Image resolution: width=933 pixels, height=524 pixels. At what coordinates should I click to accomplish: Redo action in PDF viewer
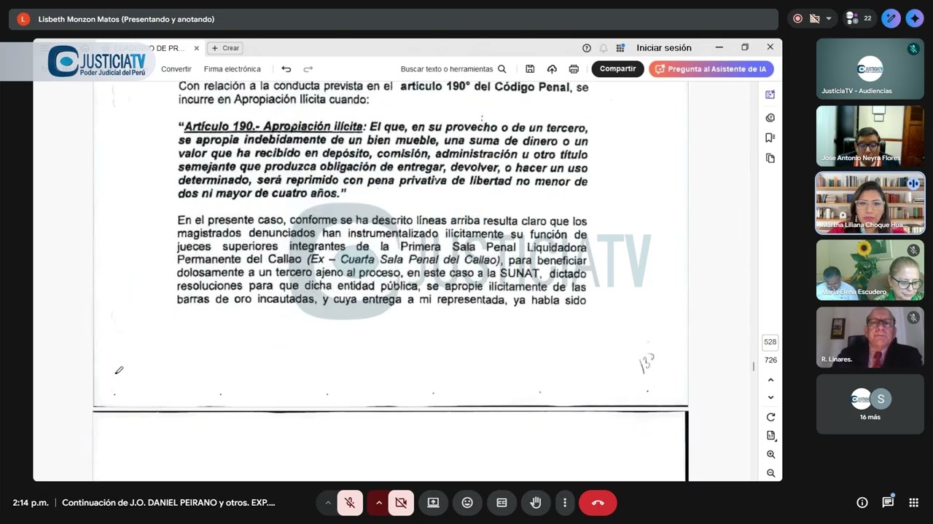(x=308, y=69)
